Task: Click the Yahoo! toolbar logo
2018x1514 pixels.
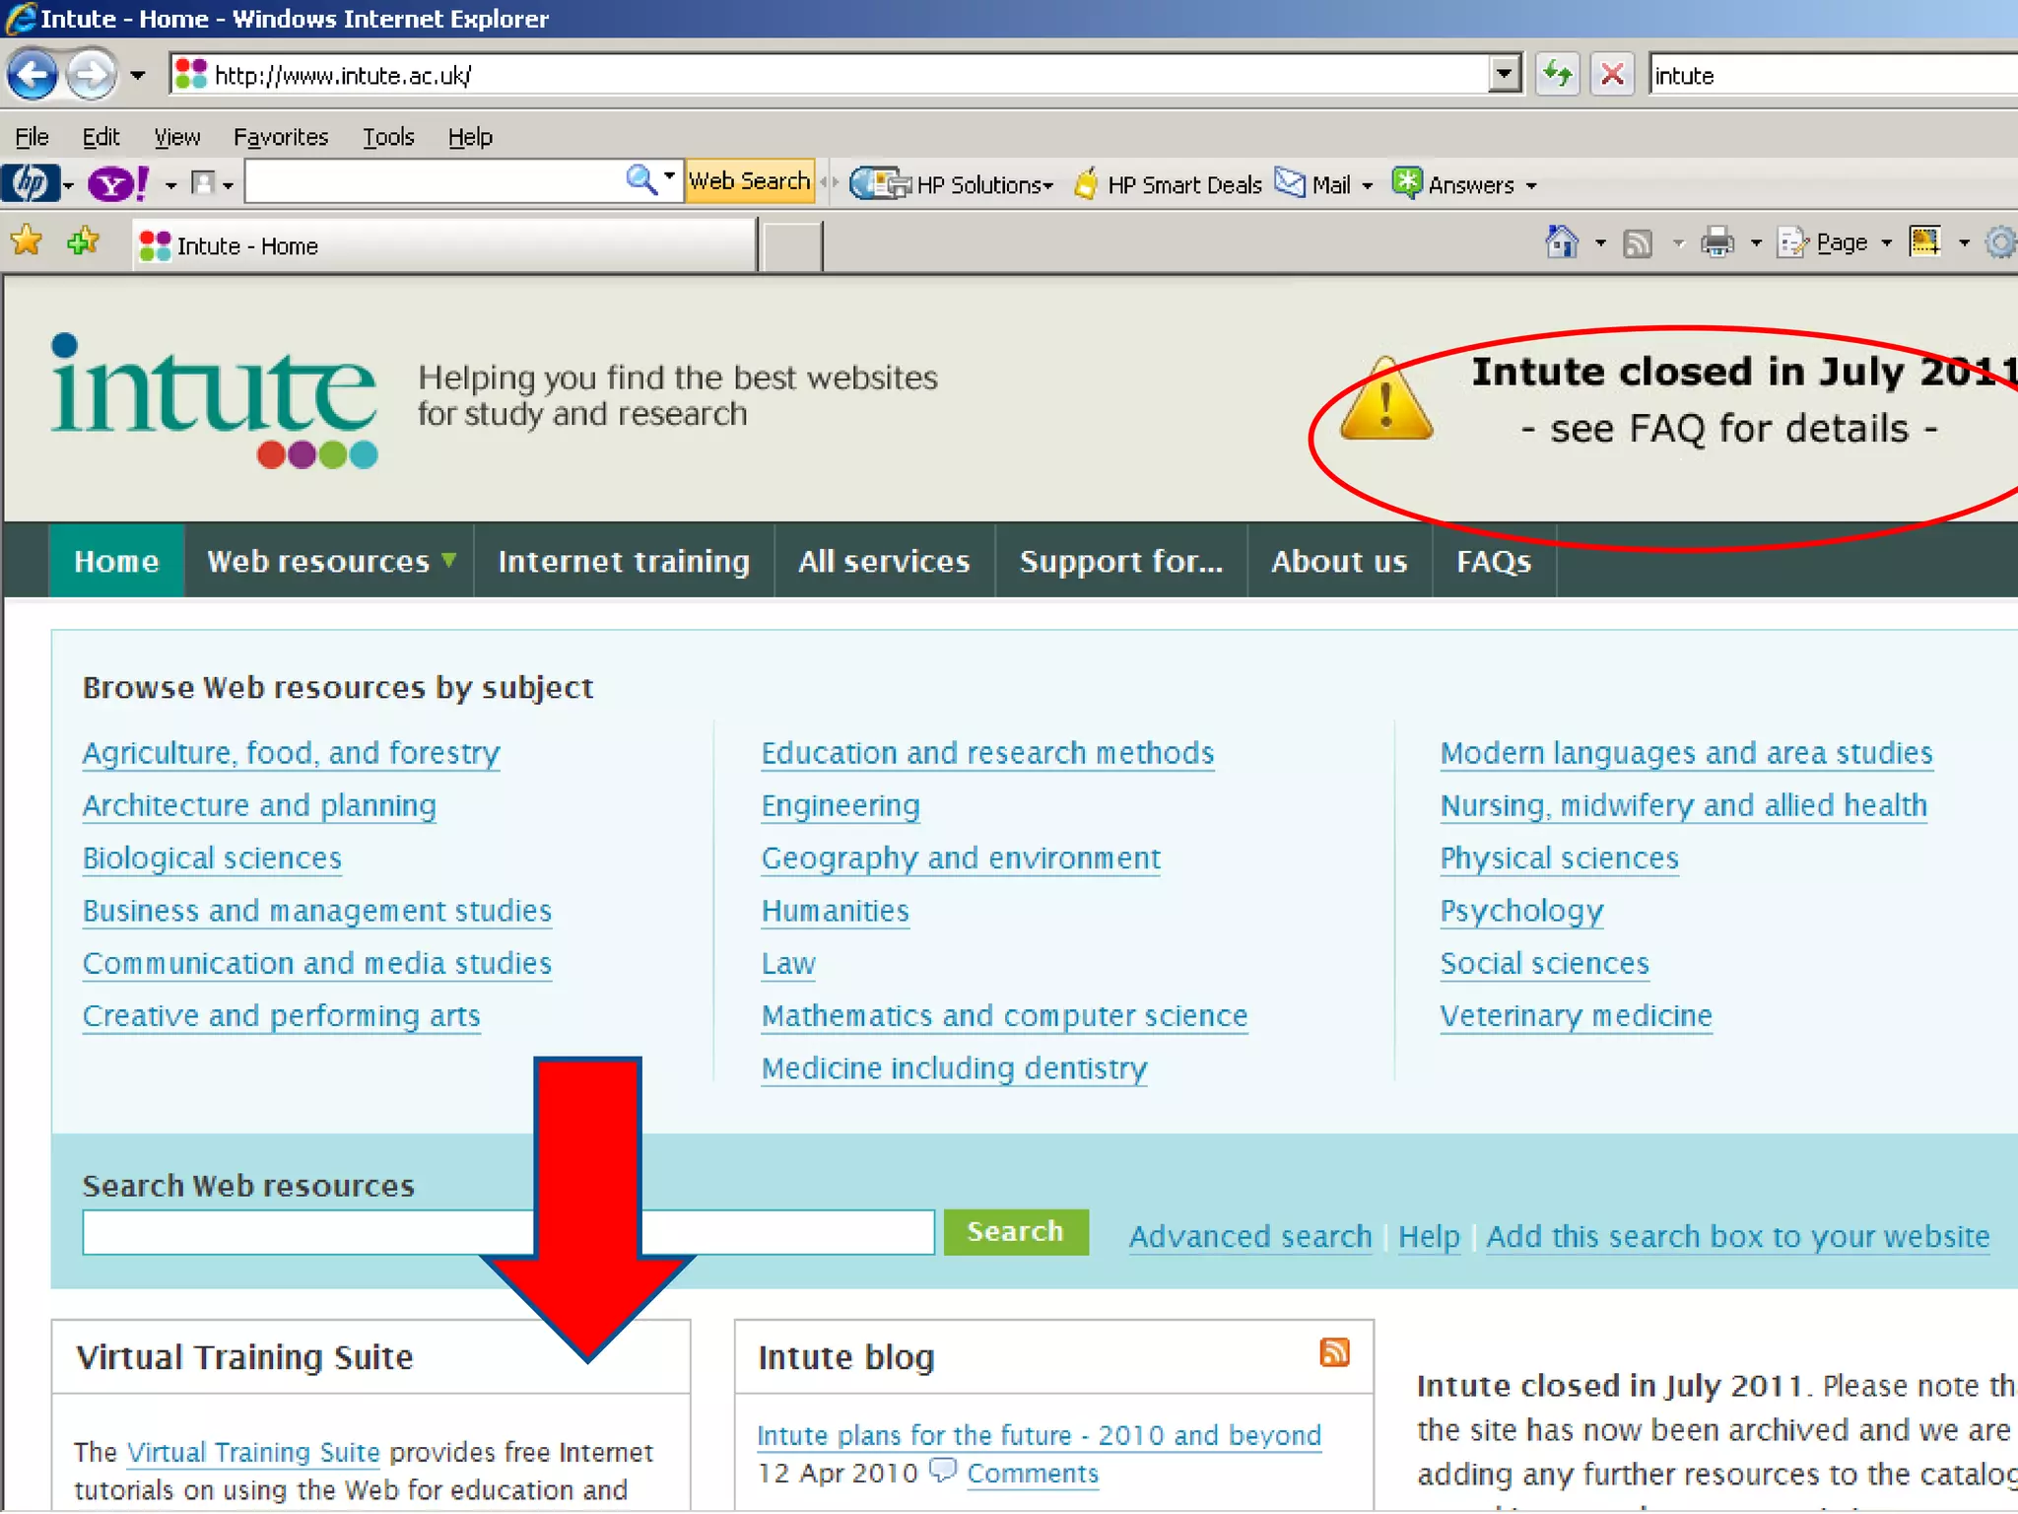Action: click(118, 184)
